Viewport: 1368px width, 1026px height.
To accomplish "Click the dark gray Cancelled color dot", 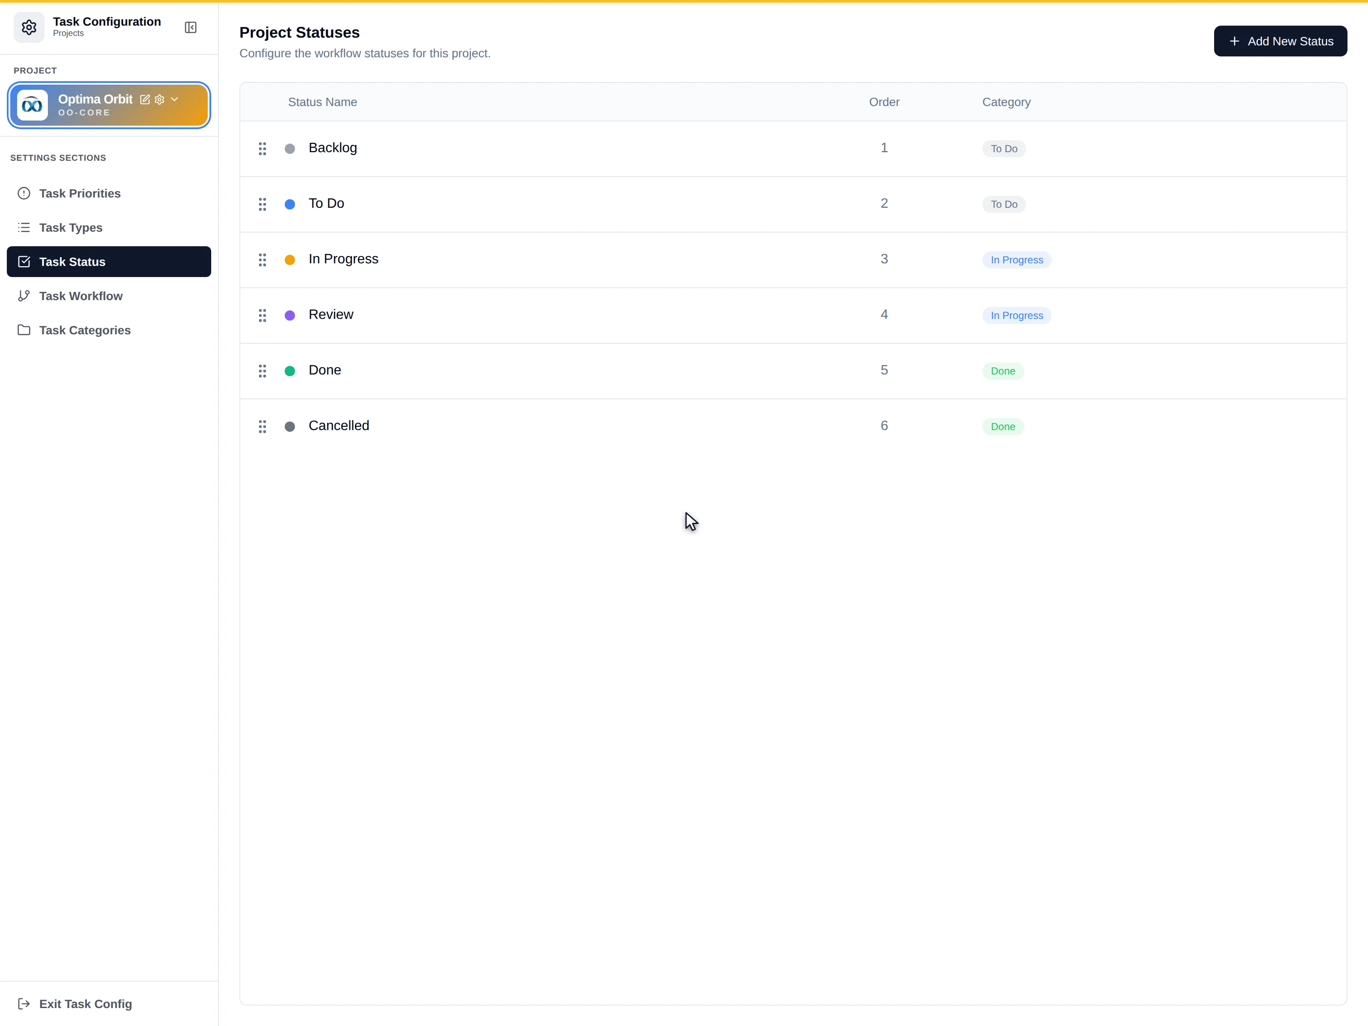I will (289, 427).
